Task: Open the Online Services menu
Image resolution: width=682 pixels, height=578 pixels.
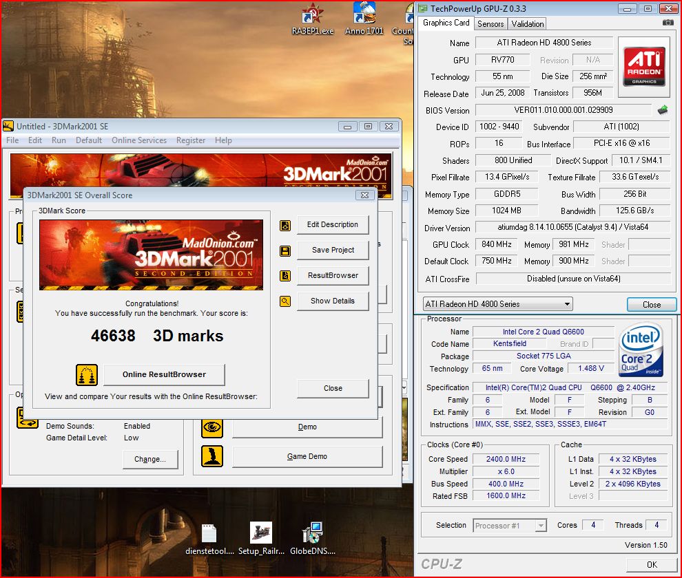Action: pos(139,140)
